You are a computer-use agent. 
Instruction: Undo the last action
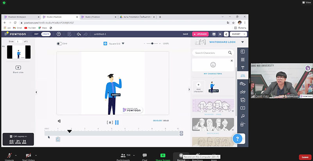(79, 34)
